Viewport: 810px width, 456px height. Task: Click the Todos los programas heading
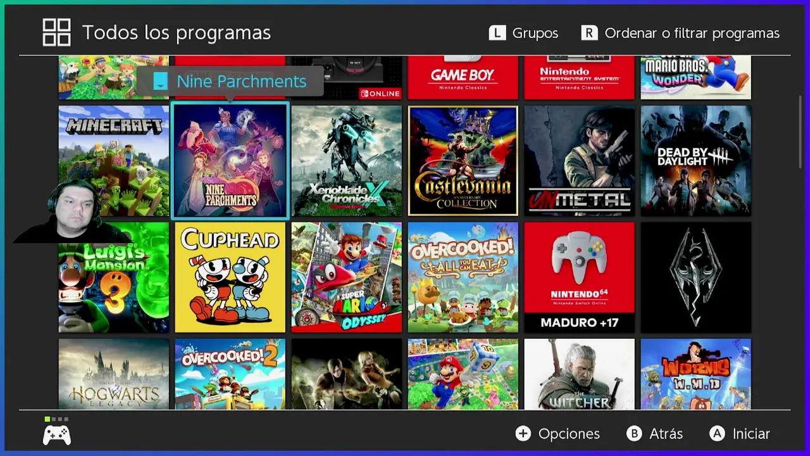click(x=177, y=33)
